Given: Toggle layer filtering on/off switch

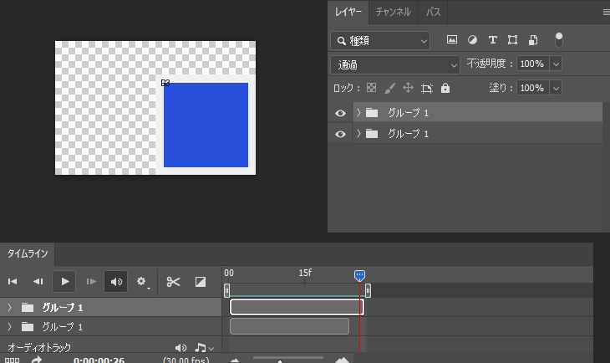Looking at the screenshot, I should coord(559,39).
